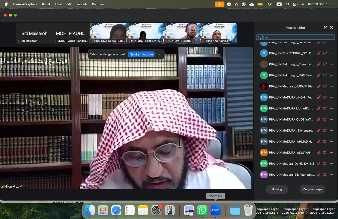The image size is (338, 219).
Task: Click muted mic icon for PBA_UIN MADURA_ALWIYAH
Action: coord(319,152)
